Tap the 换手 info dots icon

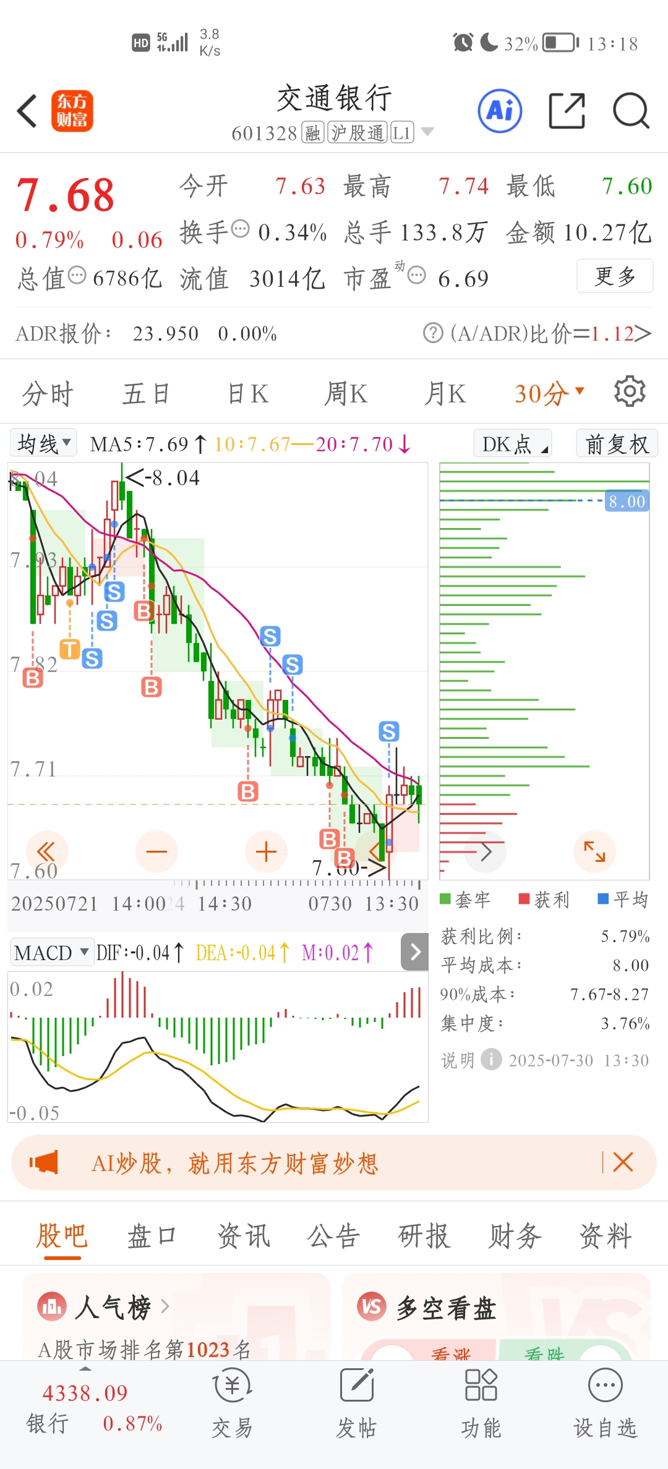point(240,229)
